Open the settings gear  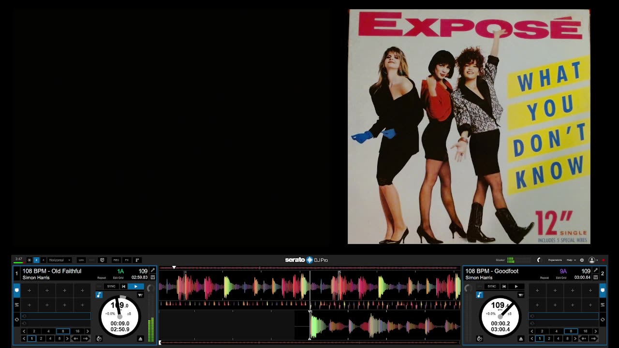tap(582, 260)
